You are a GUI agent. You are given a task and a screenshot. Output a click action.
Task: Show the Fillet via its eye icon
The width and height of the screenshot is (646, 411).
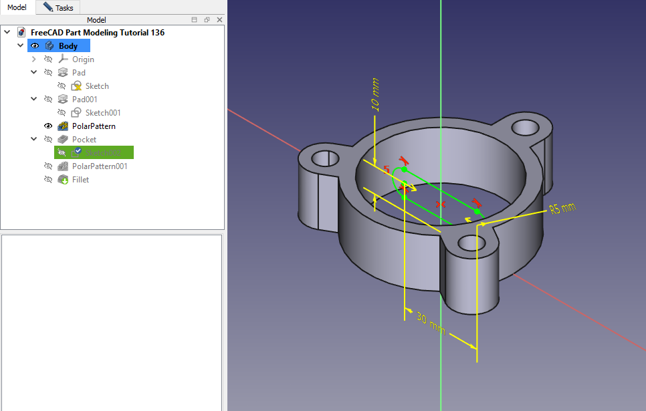pos(48,180)
